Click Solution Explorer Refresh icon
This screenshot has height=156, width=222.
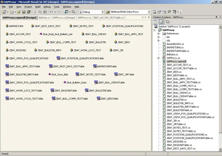tap(155, 22)
